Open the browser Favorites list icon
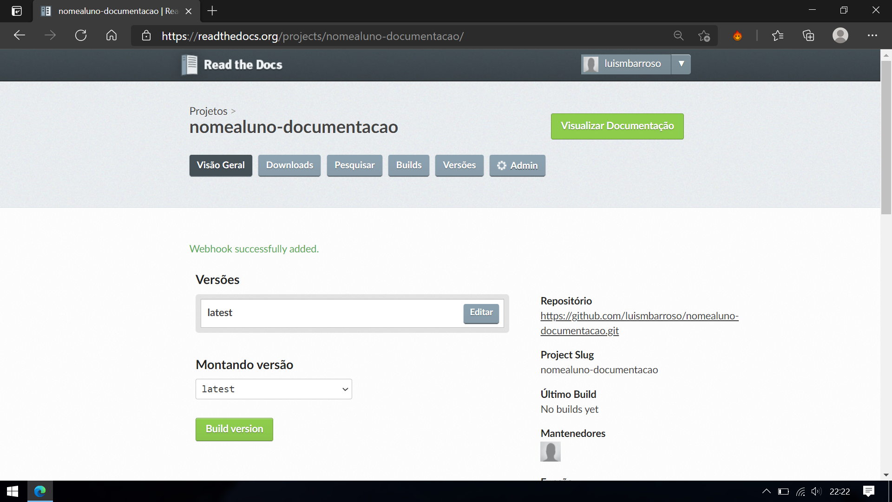This screenshot has height=502, width=892. tap(778, 36)
